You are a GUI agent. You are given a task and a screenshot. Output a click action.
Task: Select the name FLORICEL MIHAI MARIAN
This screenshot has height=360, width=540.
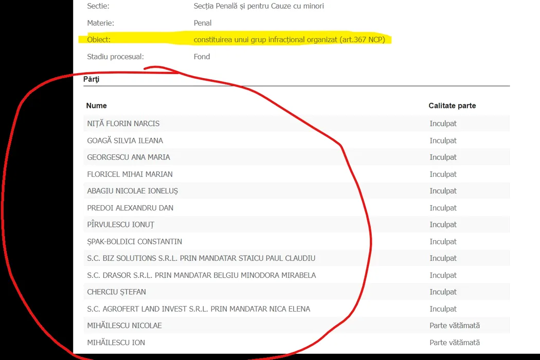pyautogui.click(x=130, y=174)
